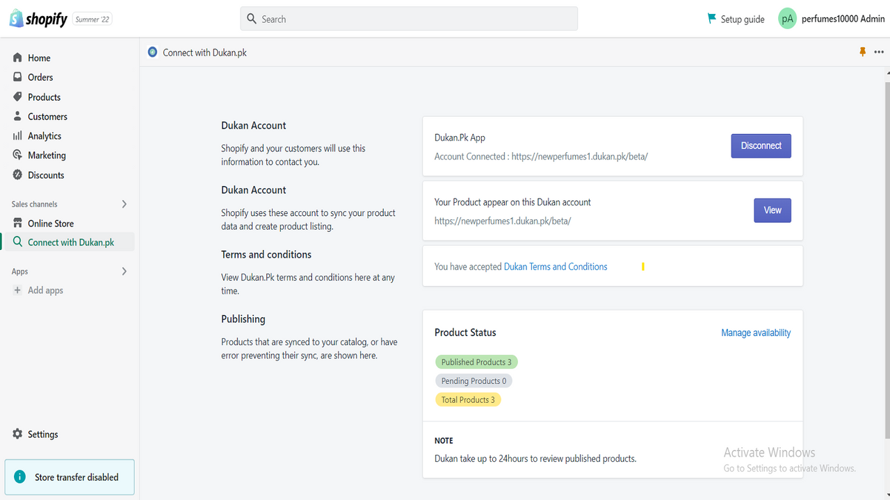Pin the app with pin icon
This screenshot has height=500, width=890.
tap(862, 52)
